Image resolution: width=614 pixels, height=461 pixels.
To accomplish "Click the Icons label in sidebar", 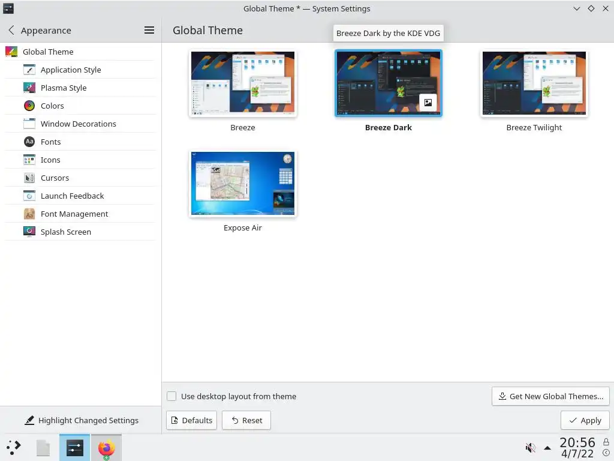I will (50, 160).
